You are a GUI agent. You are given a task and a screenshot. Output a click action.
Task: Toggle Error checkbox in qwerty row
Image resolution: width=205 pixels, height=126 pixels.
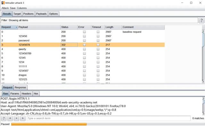[x=85, y=49]
